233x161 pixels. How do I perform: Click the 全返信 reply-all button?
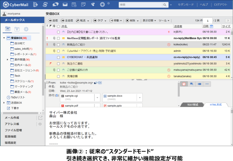coord(67,21)
